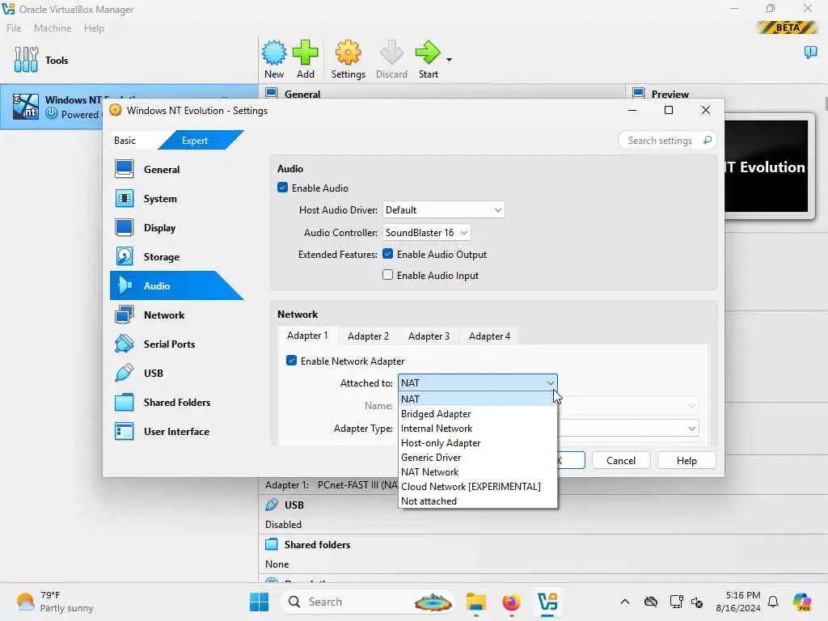Click the taskbar Search box
828x621 pixels.
(368, 602)
